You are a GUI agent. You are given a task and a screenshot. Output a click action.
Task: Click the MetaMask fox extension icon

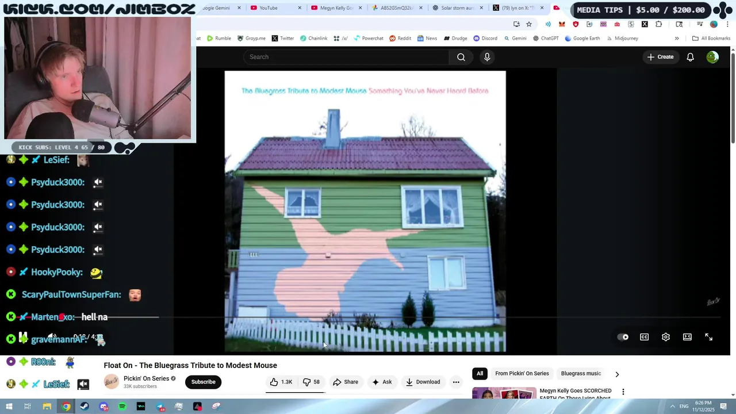tap(562, 24)
